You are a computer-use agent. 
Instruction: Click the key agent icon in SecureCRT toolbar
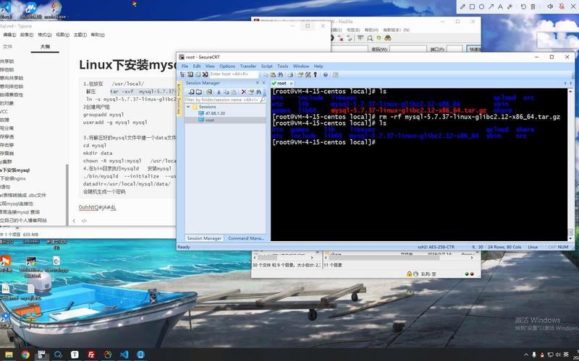315,74
